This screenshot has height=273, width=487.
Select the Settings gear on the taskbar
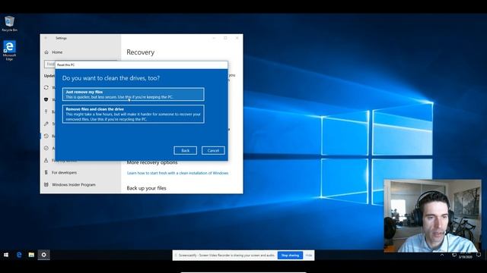coord(44,255)
